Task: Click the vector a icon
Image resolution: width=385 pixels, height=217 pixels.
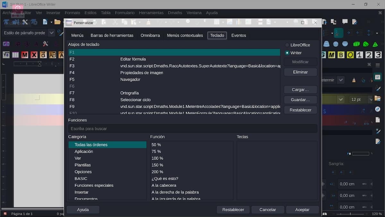Action: click(x=43, y=55)
